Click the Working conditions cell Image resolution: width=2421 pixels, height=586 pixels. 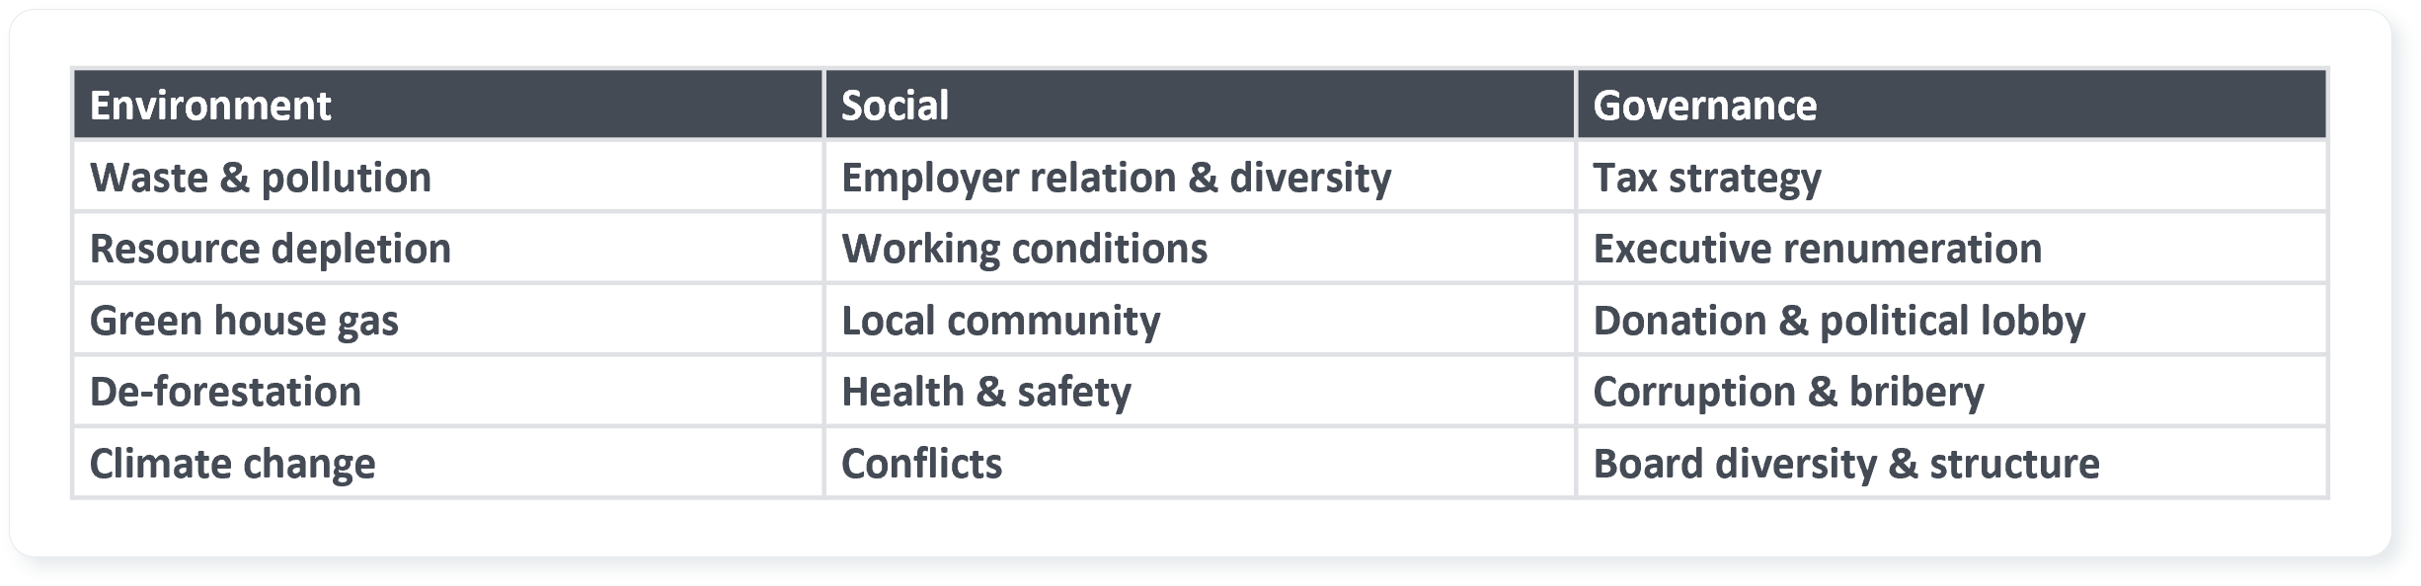coord(1200,248)
